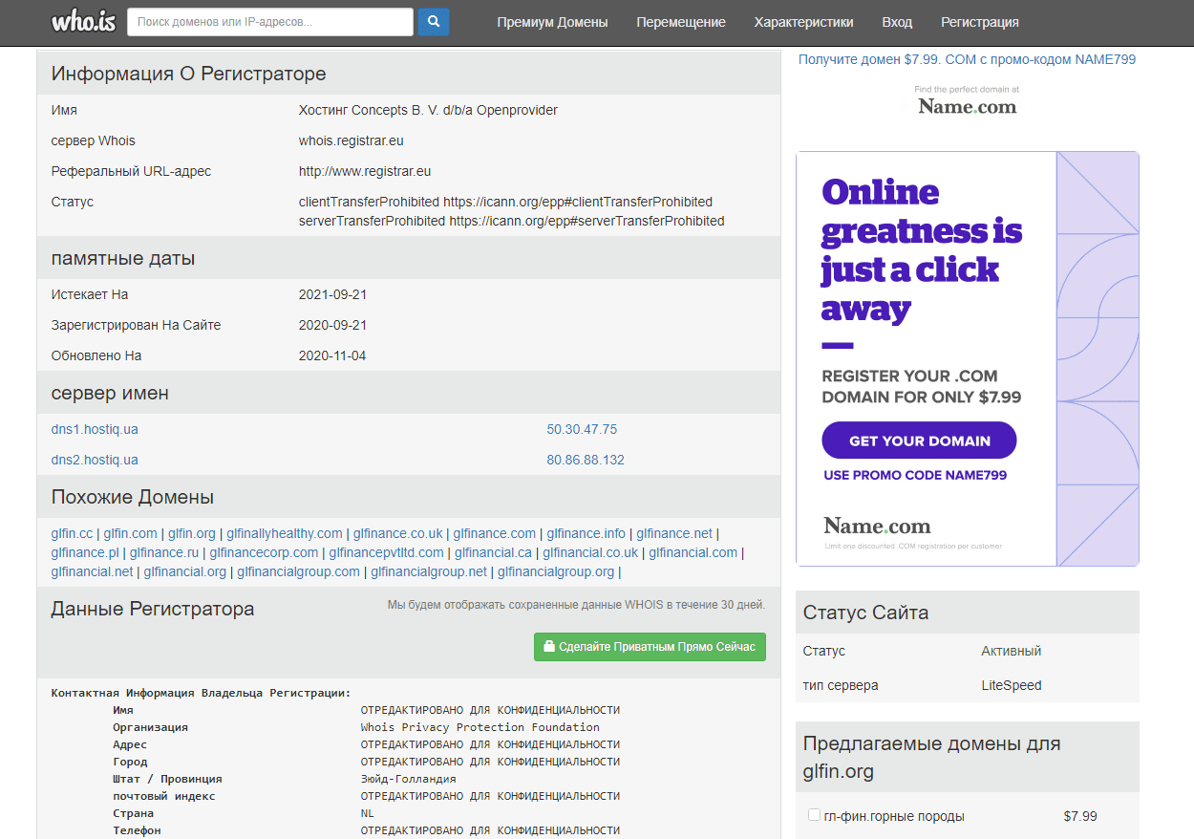Open the Регистрация sign-up link
This screenshot has height=839, width=1194.
coord(979,22)
